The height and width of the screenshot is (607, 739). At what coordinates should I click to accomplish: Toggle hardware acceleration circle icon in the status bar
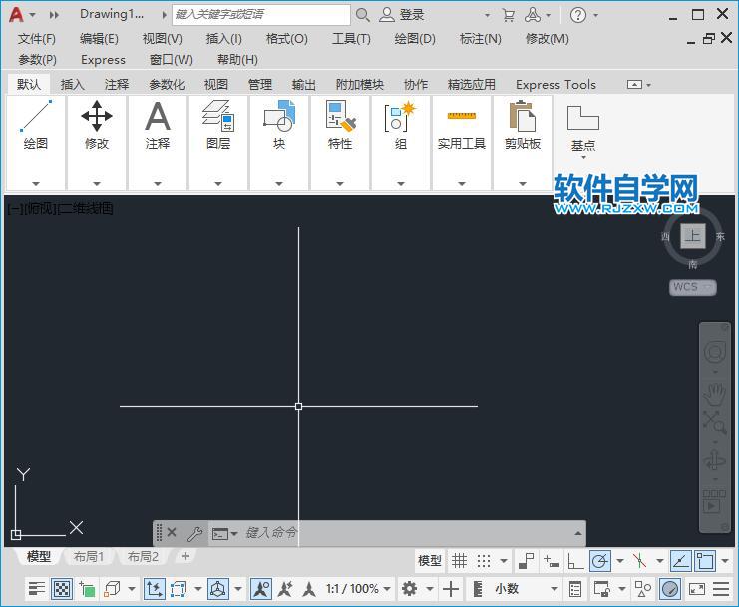click(x=670, y=589)
